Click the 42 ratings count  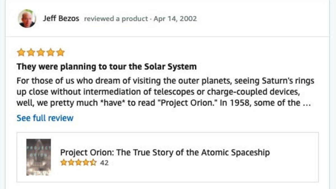point(104,163)
